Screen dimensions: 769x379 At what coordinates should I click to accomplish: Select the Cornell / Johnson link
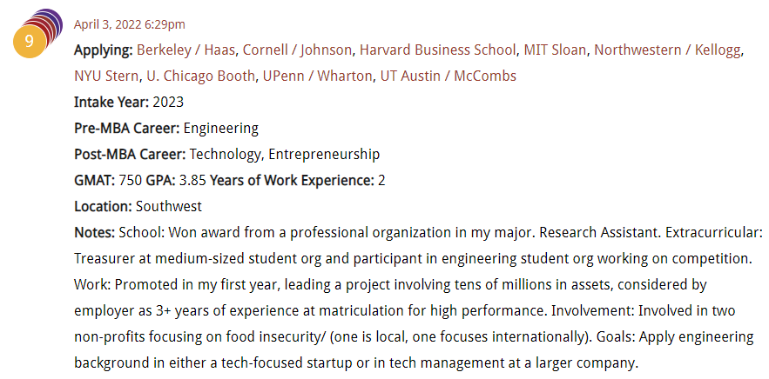pos(297,50)
